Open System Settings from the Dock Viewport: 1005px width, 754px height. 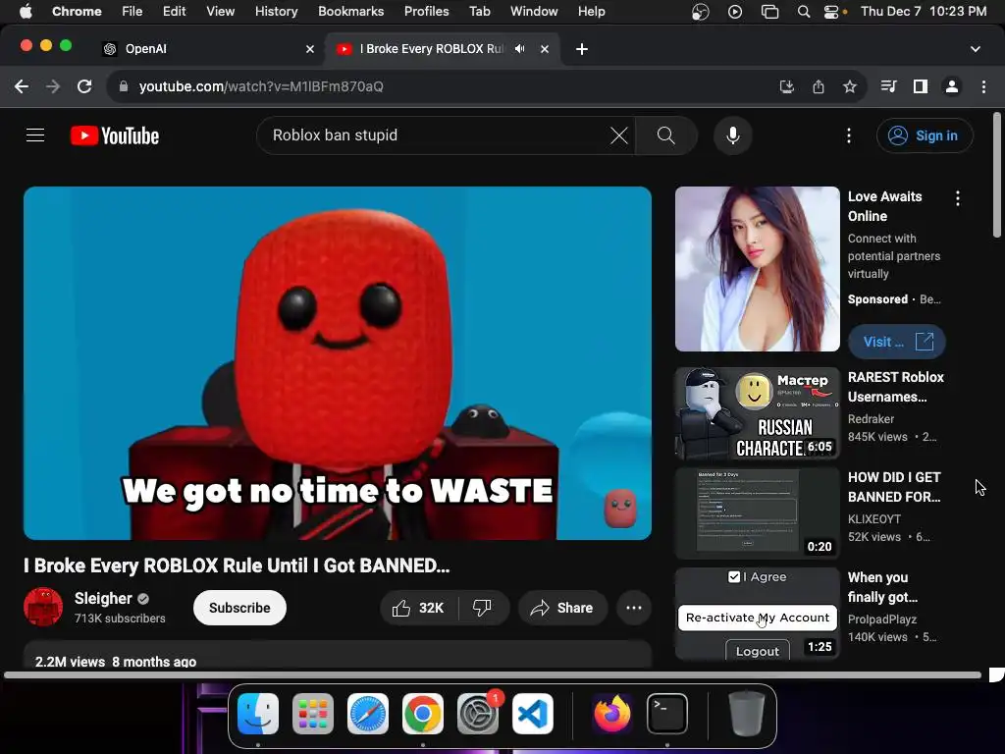coord(478,714)
